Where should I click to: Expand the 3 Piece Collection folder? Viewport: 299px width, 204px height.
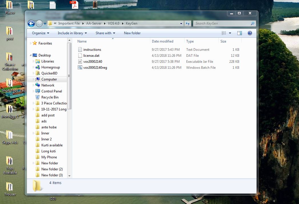point(33,103)
